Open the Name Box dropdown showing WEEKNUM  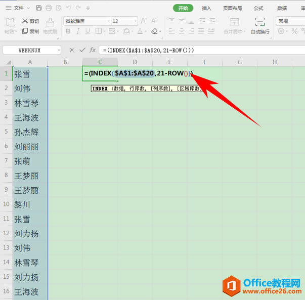tap(59, 51)
